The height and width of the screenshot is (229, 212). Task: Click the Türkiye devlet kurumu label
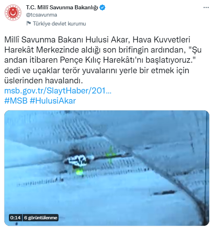(x=59, y=23)
